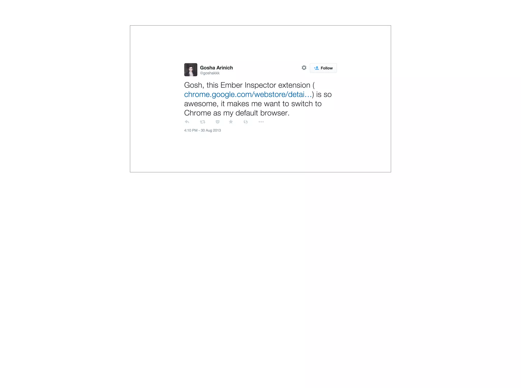Click the add-person icon inside Follow button

316,68
